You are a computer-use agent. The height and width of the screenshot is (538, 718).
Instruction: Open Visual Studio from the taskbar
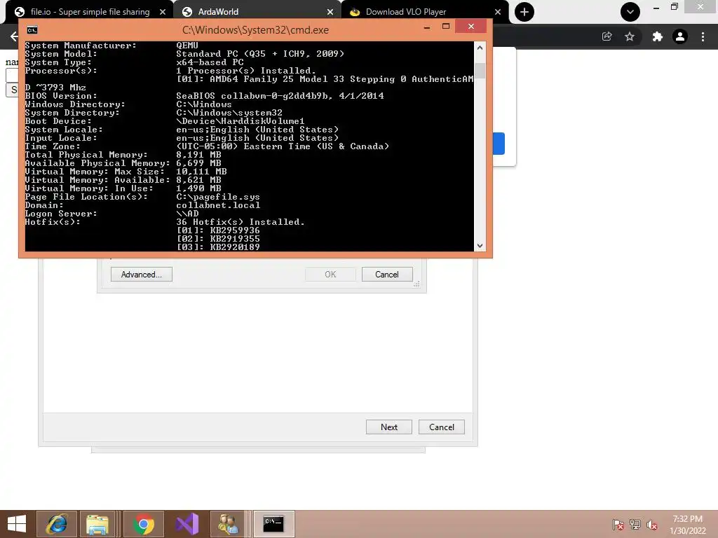tap(187, 524)
